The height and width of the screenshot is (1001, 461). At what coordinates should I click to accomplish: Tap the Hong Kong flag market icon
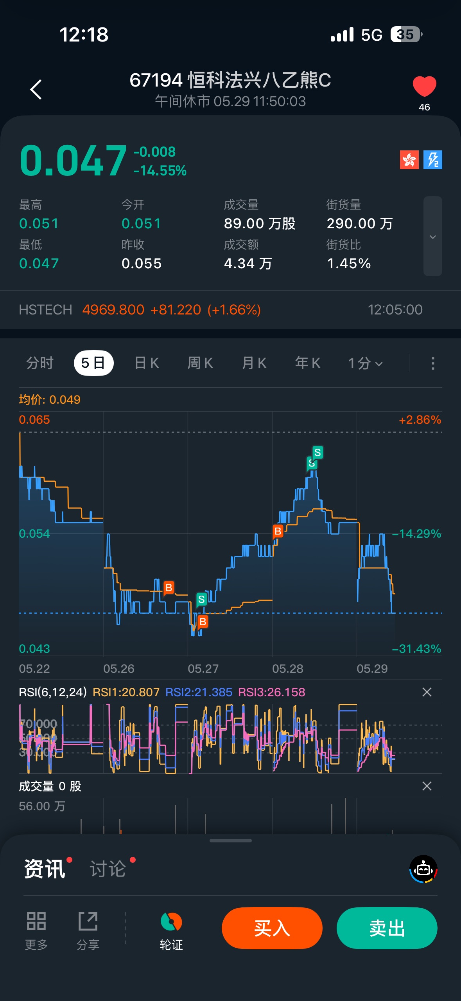(x=409, y=160)
